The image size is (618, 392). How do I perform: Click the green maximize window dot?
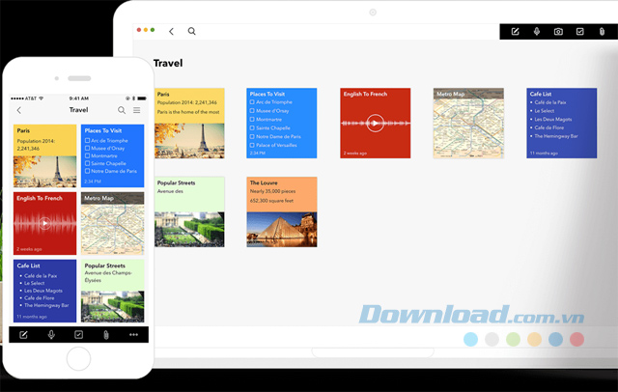pyautogui.click(x=153, y=30)
